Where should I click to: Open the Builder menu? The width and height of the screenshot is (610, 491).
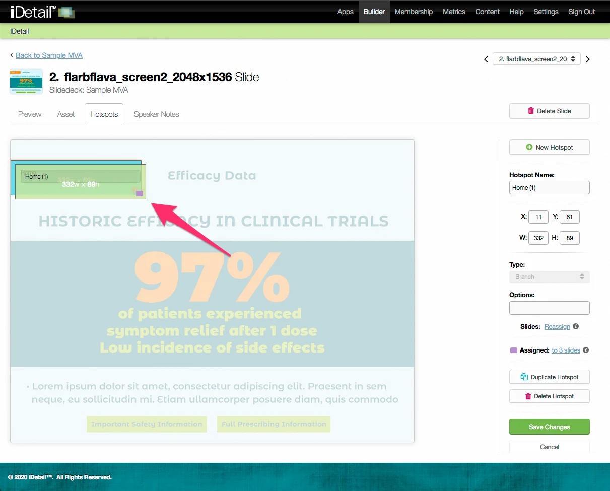coord(374,12)
